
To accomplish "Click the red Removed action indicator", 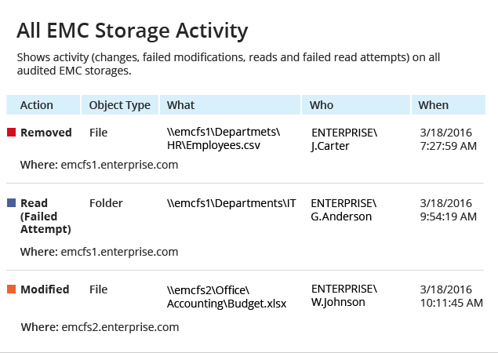I will coord(12,132).
